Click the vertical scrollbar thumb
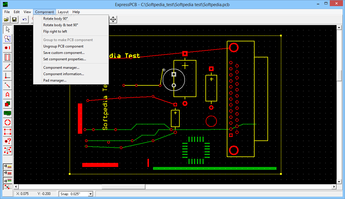This screenshot has height=199, width=345. click(x=339, y=76)
